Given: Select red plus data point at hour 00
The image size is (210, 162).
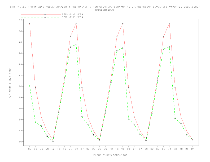Looking at the screenshot, I should coord(30,24).
